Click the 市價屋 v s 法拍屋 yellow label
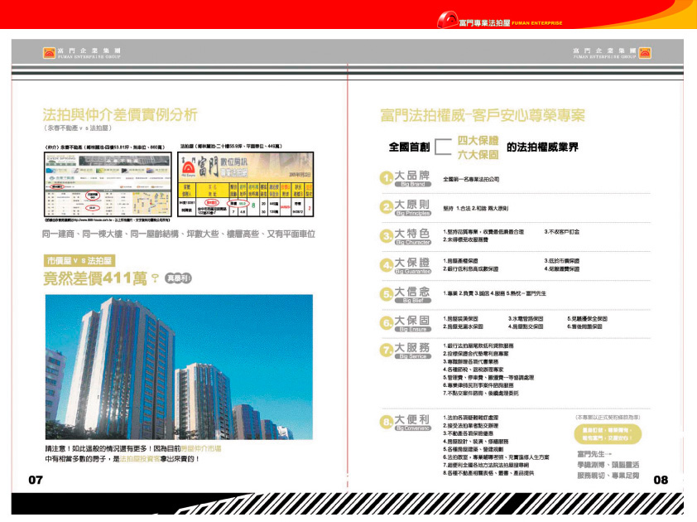The image size is (697, 522). [79, 261]
